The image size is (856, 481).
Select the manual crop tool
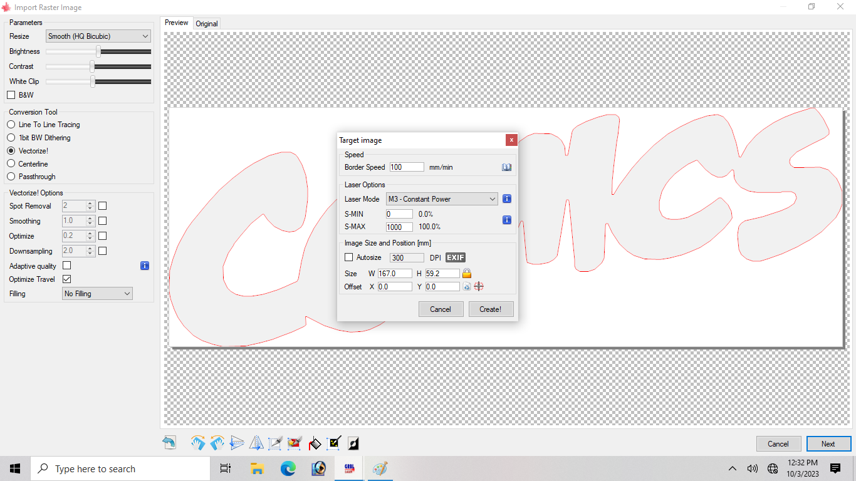(276, 443)
